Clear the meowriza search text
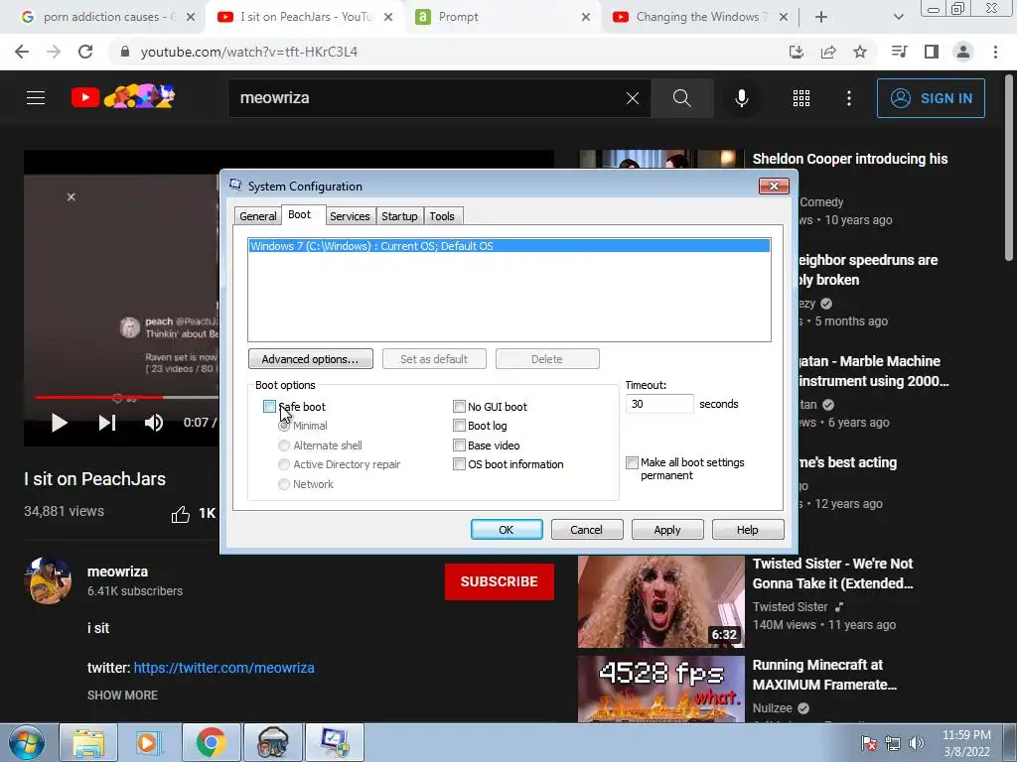The image size is (1017, 762). pos(633,98)
